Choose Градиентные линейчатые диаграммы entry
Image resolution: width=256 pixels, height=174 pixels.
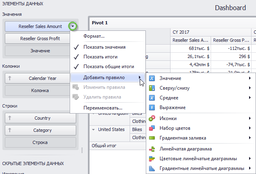pyautogui.click(x=201, y=168)
